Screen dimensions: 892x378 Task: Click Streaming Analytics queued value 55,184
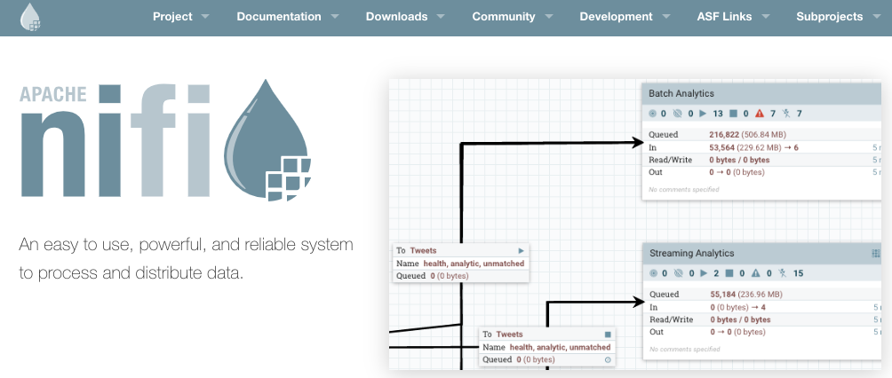click(x=722, y=295)
